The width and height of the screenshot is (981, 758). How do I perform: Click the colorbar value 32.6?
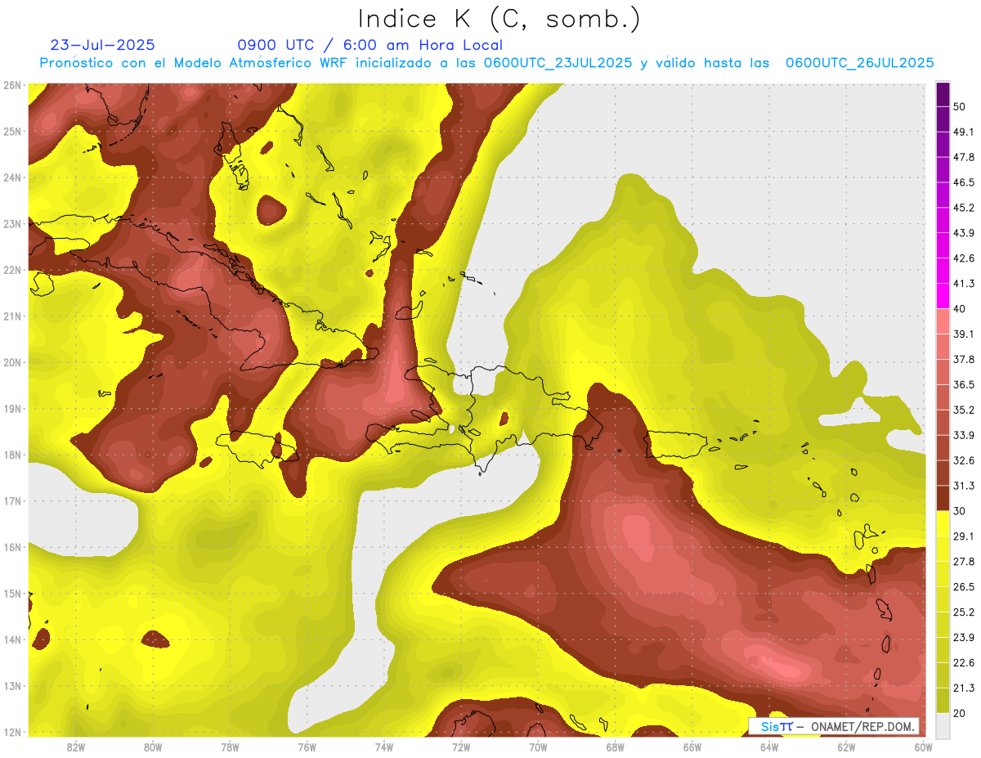pos(964,460)
